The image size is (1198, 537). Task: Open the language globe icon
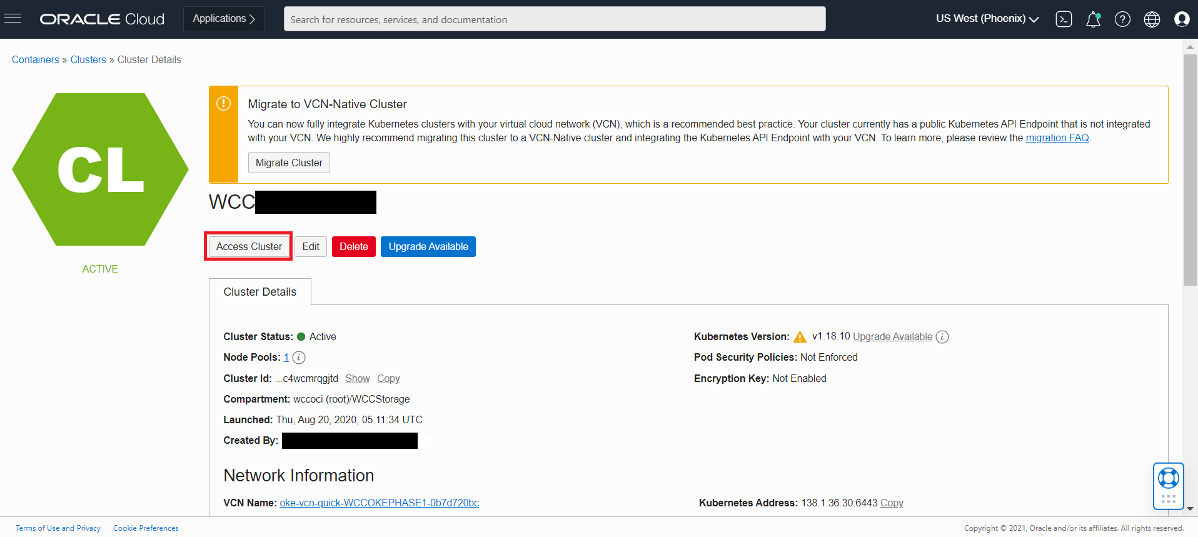click(1152, 19)
